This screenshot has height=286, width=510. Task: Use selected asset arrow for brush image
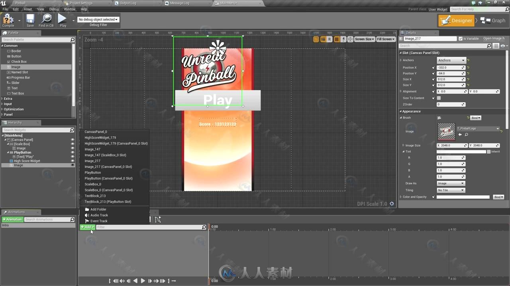pyautogui.click(x=460, y=135)
